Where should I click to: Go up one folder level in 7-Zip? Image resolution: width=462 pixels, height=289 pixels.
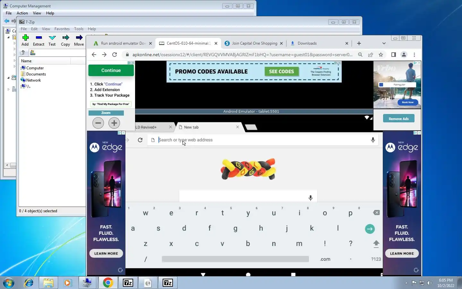pos(23,53)
